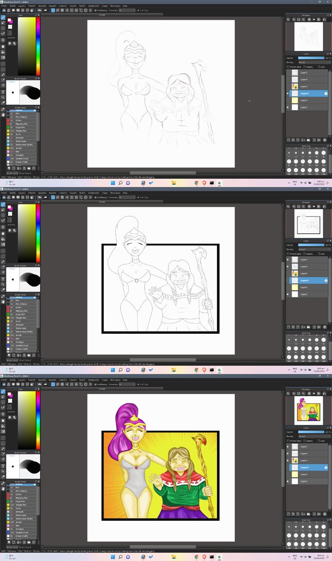Screen dimensions: 332x561
Task: Enable Protect Alpha in rough-sketch window
Action: 288,67
